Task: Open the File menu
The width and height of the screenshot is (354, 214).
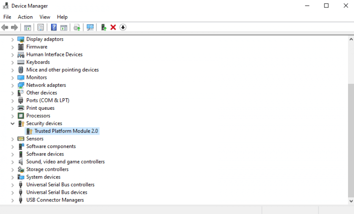Action: coord(7,17)
